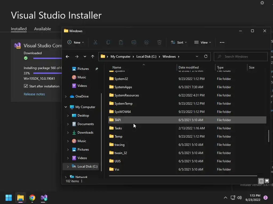
Task: Open the View dropdown
Action: click(203, 42)
